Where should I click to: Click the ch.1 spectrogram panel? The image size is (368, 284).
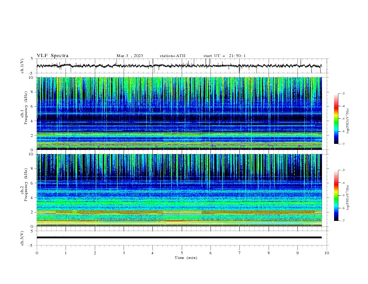(x=179, y=113)
